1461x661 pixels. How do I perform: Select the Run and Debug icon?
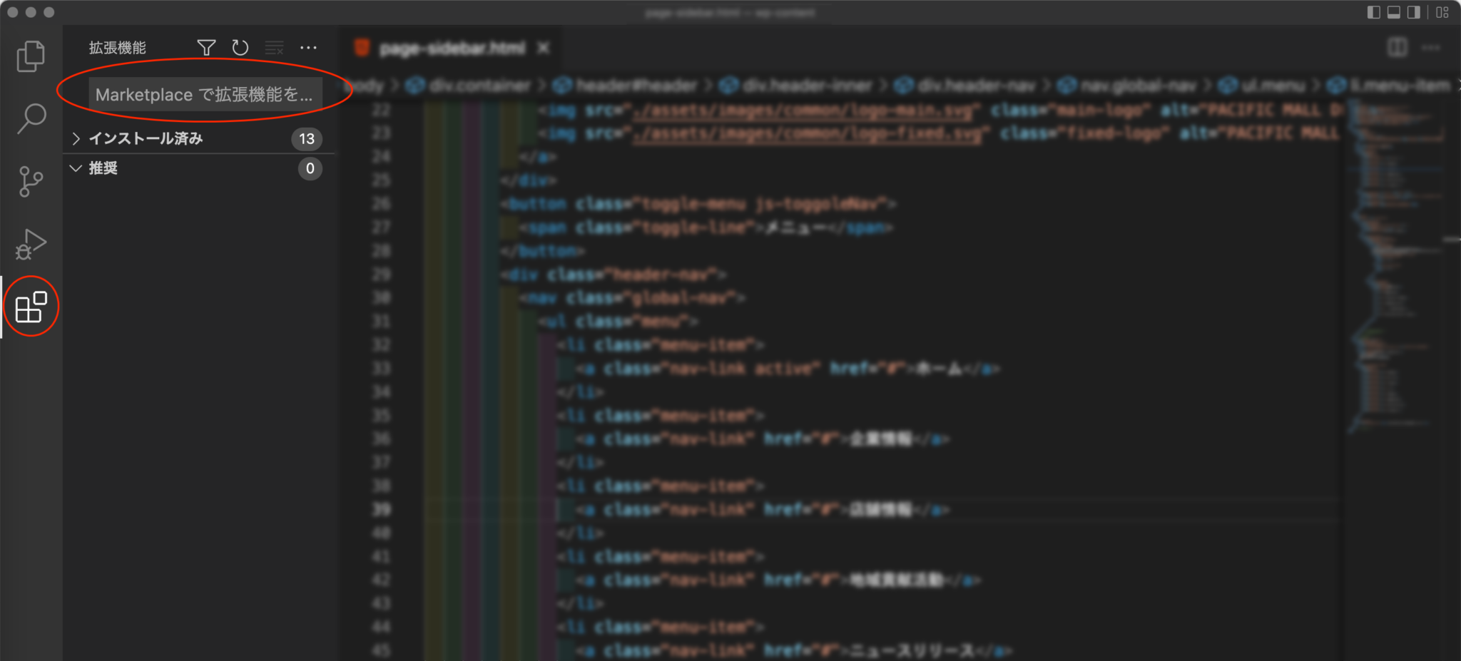coord(31,244)
